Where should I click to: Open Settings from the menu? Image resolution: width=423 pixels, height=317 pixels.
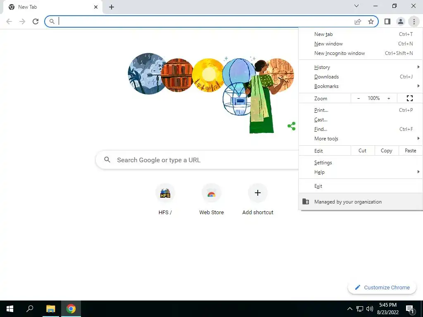(360, 163)
